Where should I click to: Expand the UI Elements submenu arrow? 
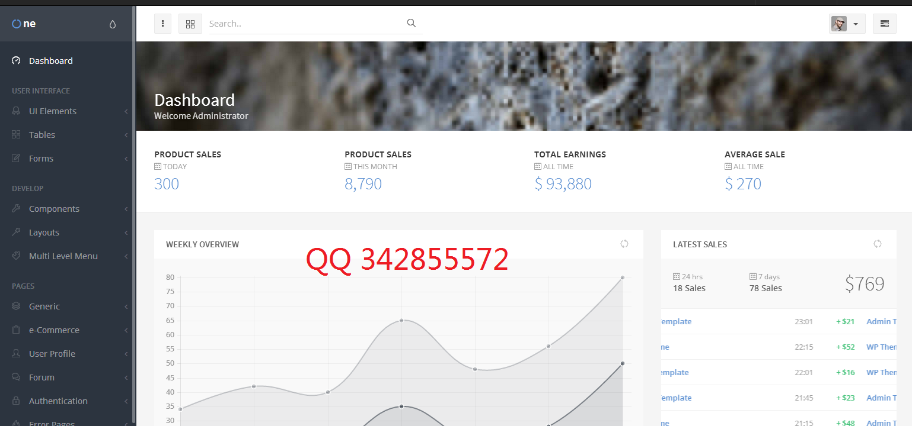click(x=126, y=111)
